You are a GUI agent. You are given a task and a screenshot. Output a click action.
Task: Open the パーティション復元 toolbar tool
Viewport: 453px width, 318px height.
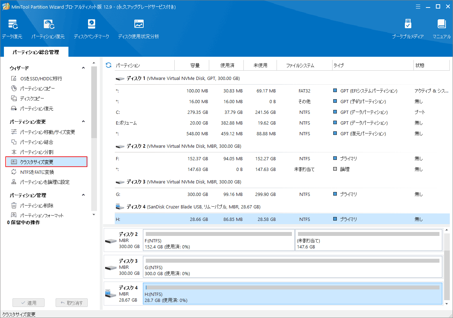tap(48, 29)
